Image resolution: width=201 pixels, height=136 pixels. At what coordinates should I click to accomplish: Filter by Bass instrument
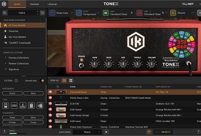[33, 93]
